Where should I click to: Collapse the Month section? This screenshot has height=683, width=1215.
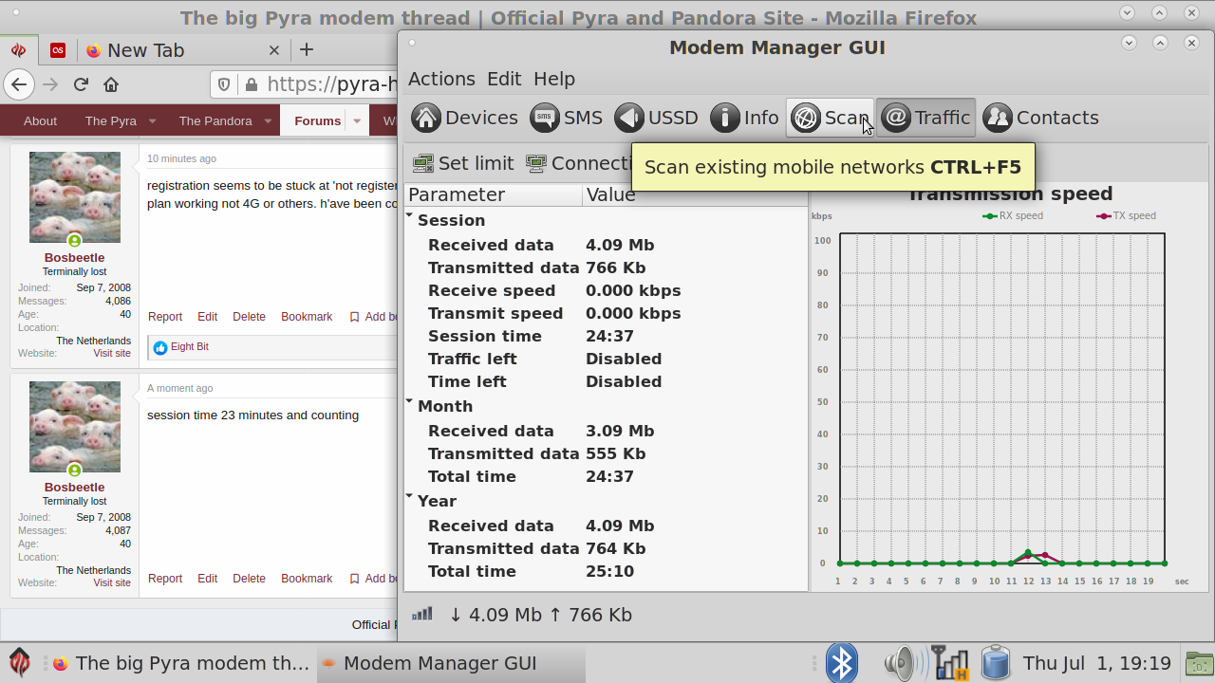[x=410, y=403]
